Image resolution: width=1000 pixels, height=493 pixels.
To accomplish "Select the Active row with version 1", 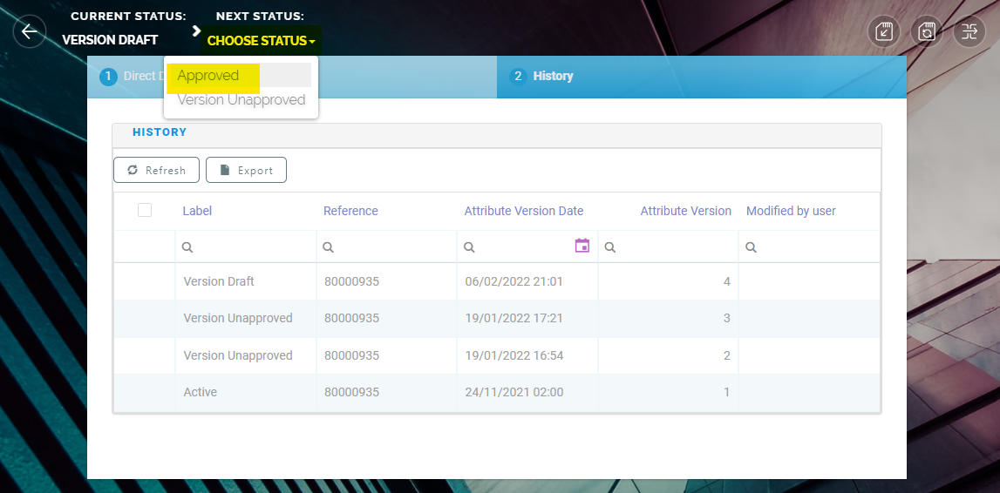I will click(201, 392).
